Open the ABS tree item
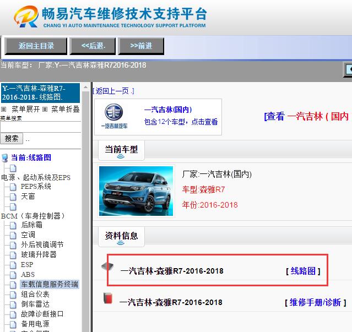The width and height of the screenshot is (352, 332). coord(28,274)
